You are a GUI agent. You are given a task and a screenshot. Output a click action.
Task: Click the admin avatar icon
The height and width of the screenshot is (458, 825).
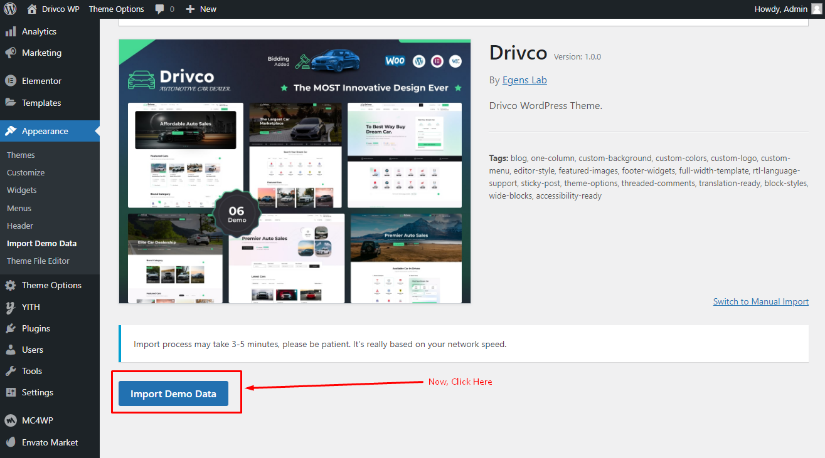(x=816, y=9)
